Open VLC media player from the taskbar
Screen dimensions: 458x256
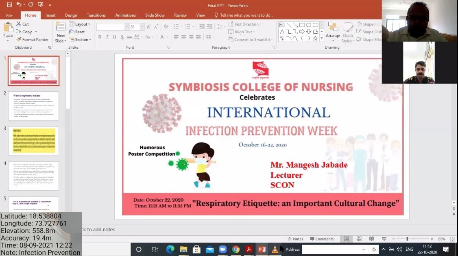[x=275, y=249]
